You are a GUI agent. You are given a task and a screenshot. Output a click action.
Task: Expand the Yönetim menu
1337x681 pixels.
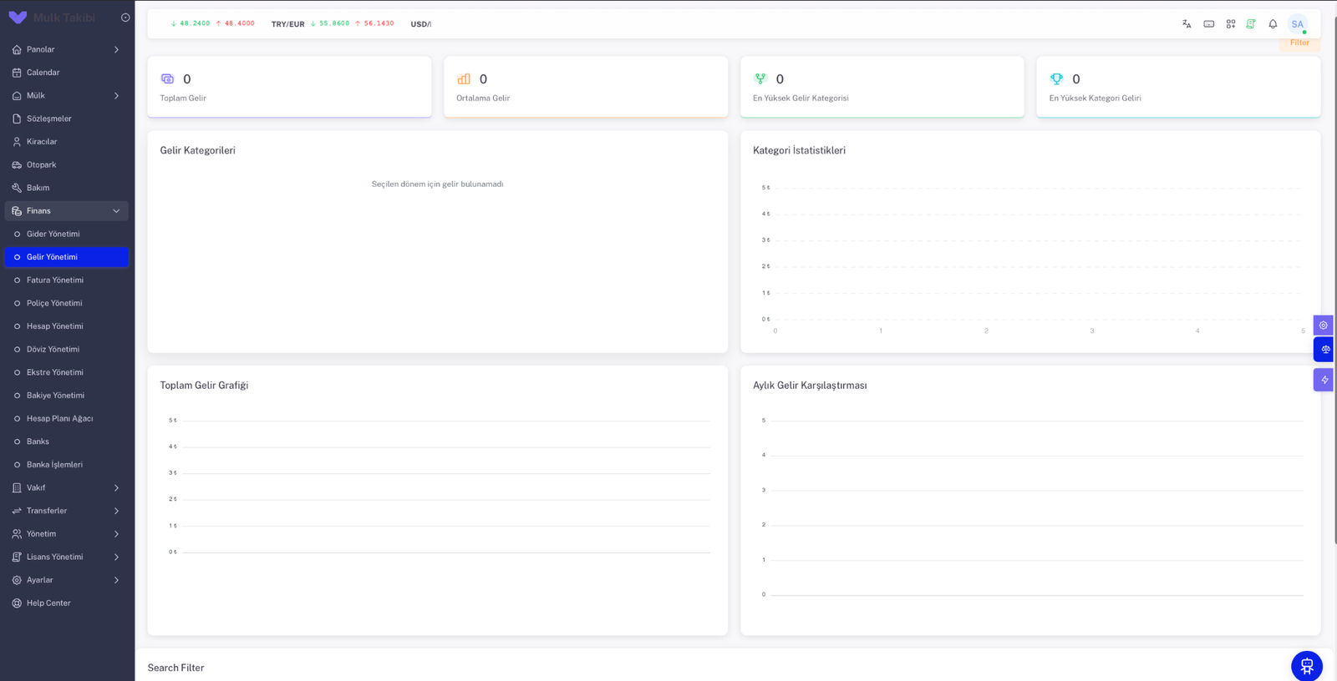click(67, 534)
